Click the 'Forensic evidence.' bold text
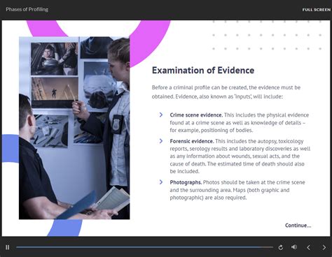This screenshot has width=332, height=257. coord(192,141)
